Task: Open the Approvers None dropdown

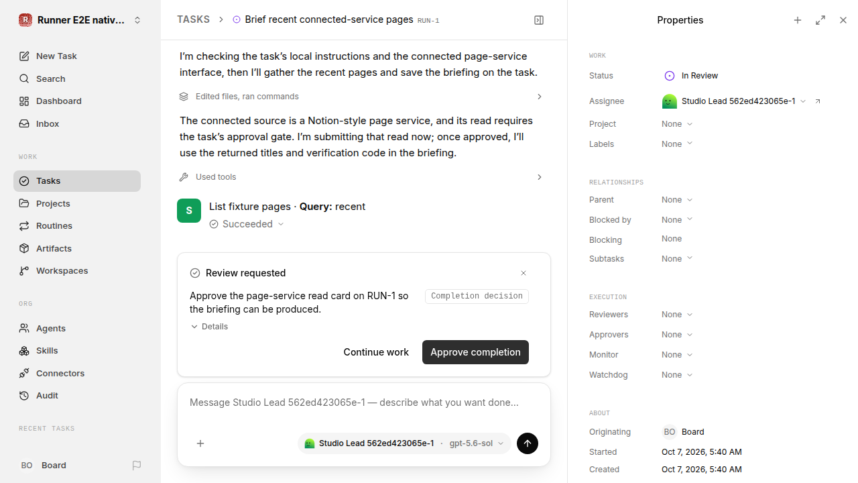Action: pos(677,335)
